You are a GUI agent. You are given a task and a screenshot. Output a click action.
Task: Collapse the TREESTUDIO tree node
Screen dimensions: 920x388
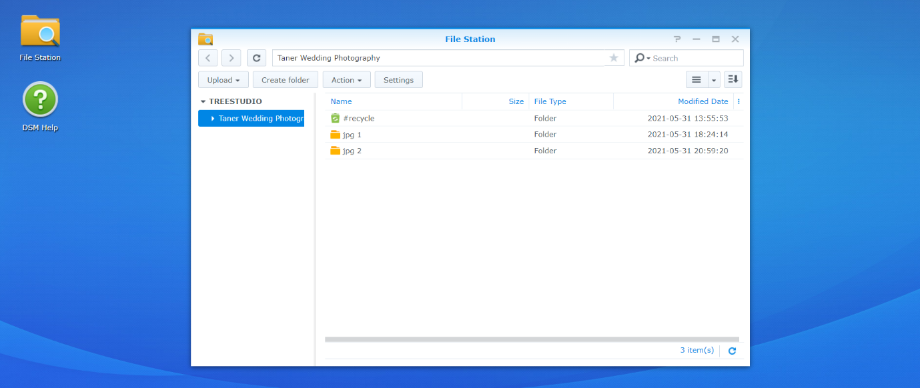pos(203,102)
